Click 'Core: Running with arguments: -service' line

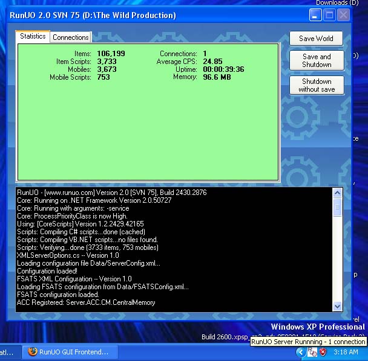73,208
